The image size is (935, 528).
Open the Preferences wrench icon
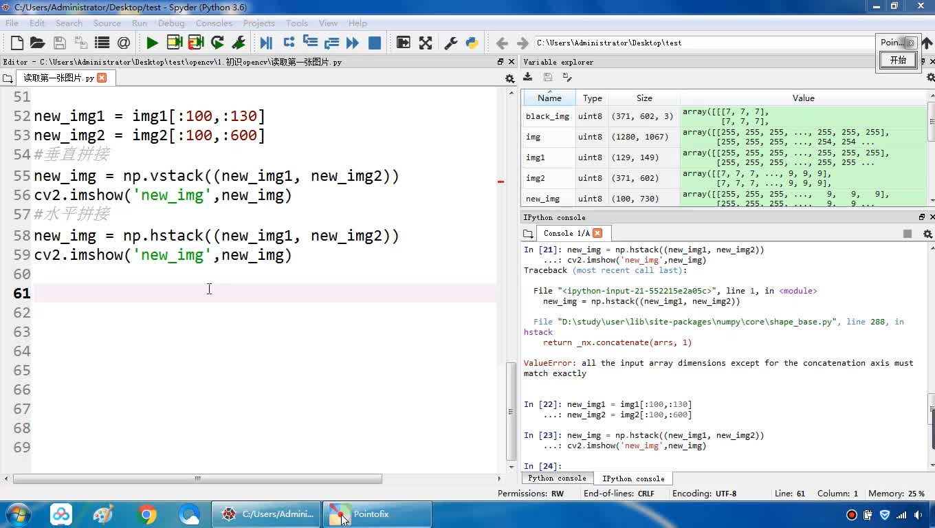click(x=451, y=43)
